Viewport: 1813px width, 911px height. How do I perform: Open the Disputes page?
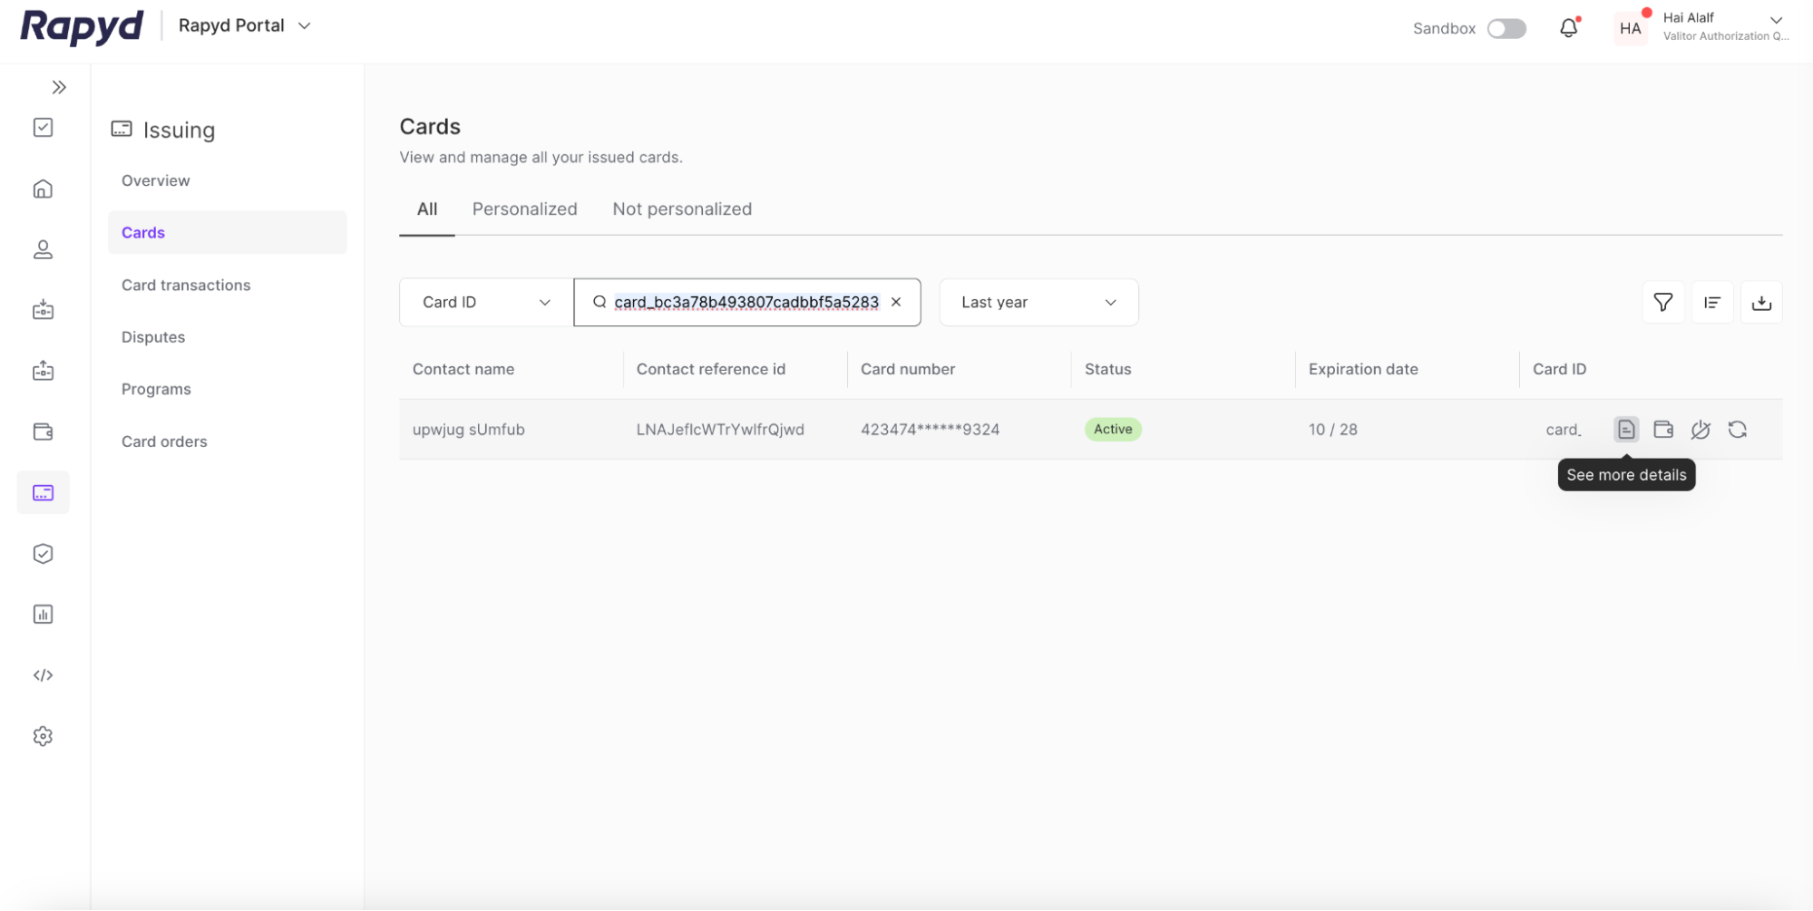pos(152,336)
